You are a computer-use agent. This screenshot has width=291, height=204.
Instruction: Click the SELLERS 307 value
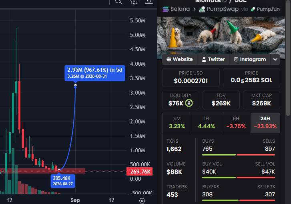click(270, 194)
